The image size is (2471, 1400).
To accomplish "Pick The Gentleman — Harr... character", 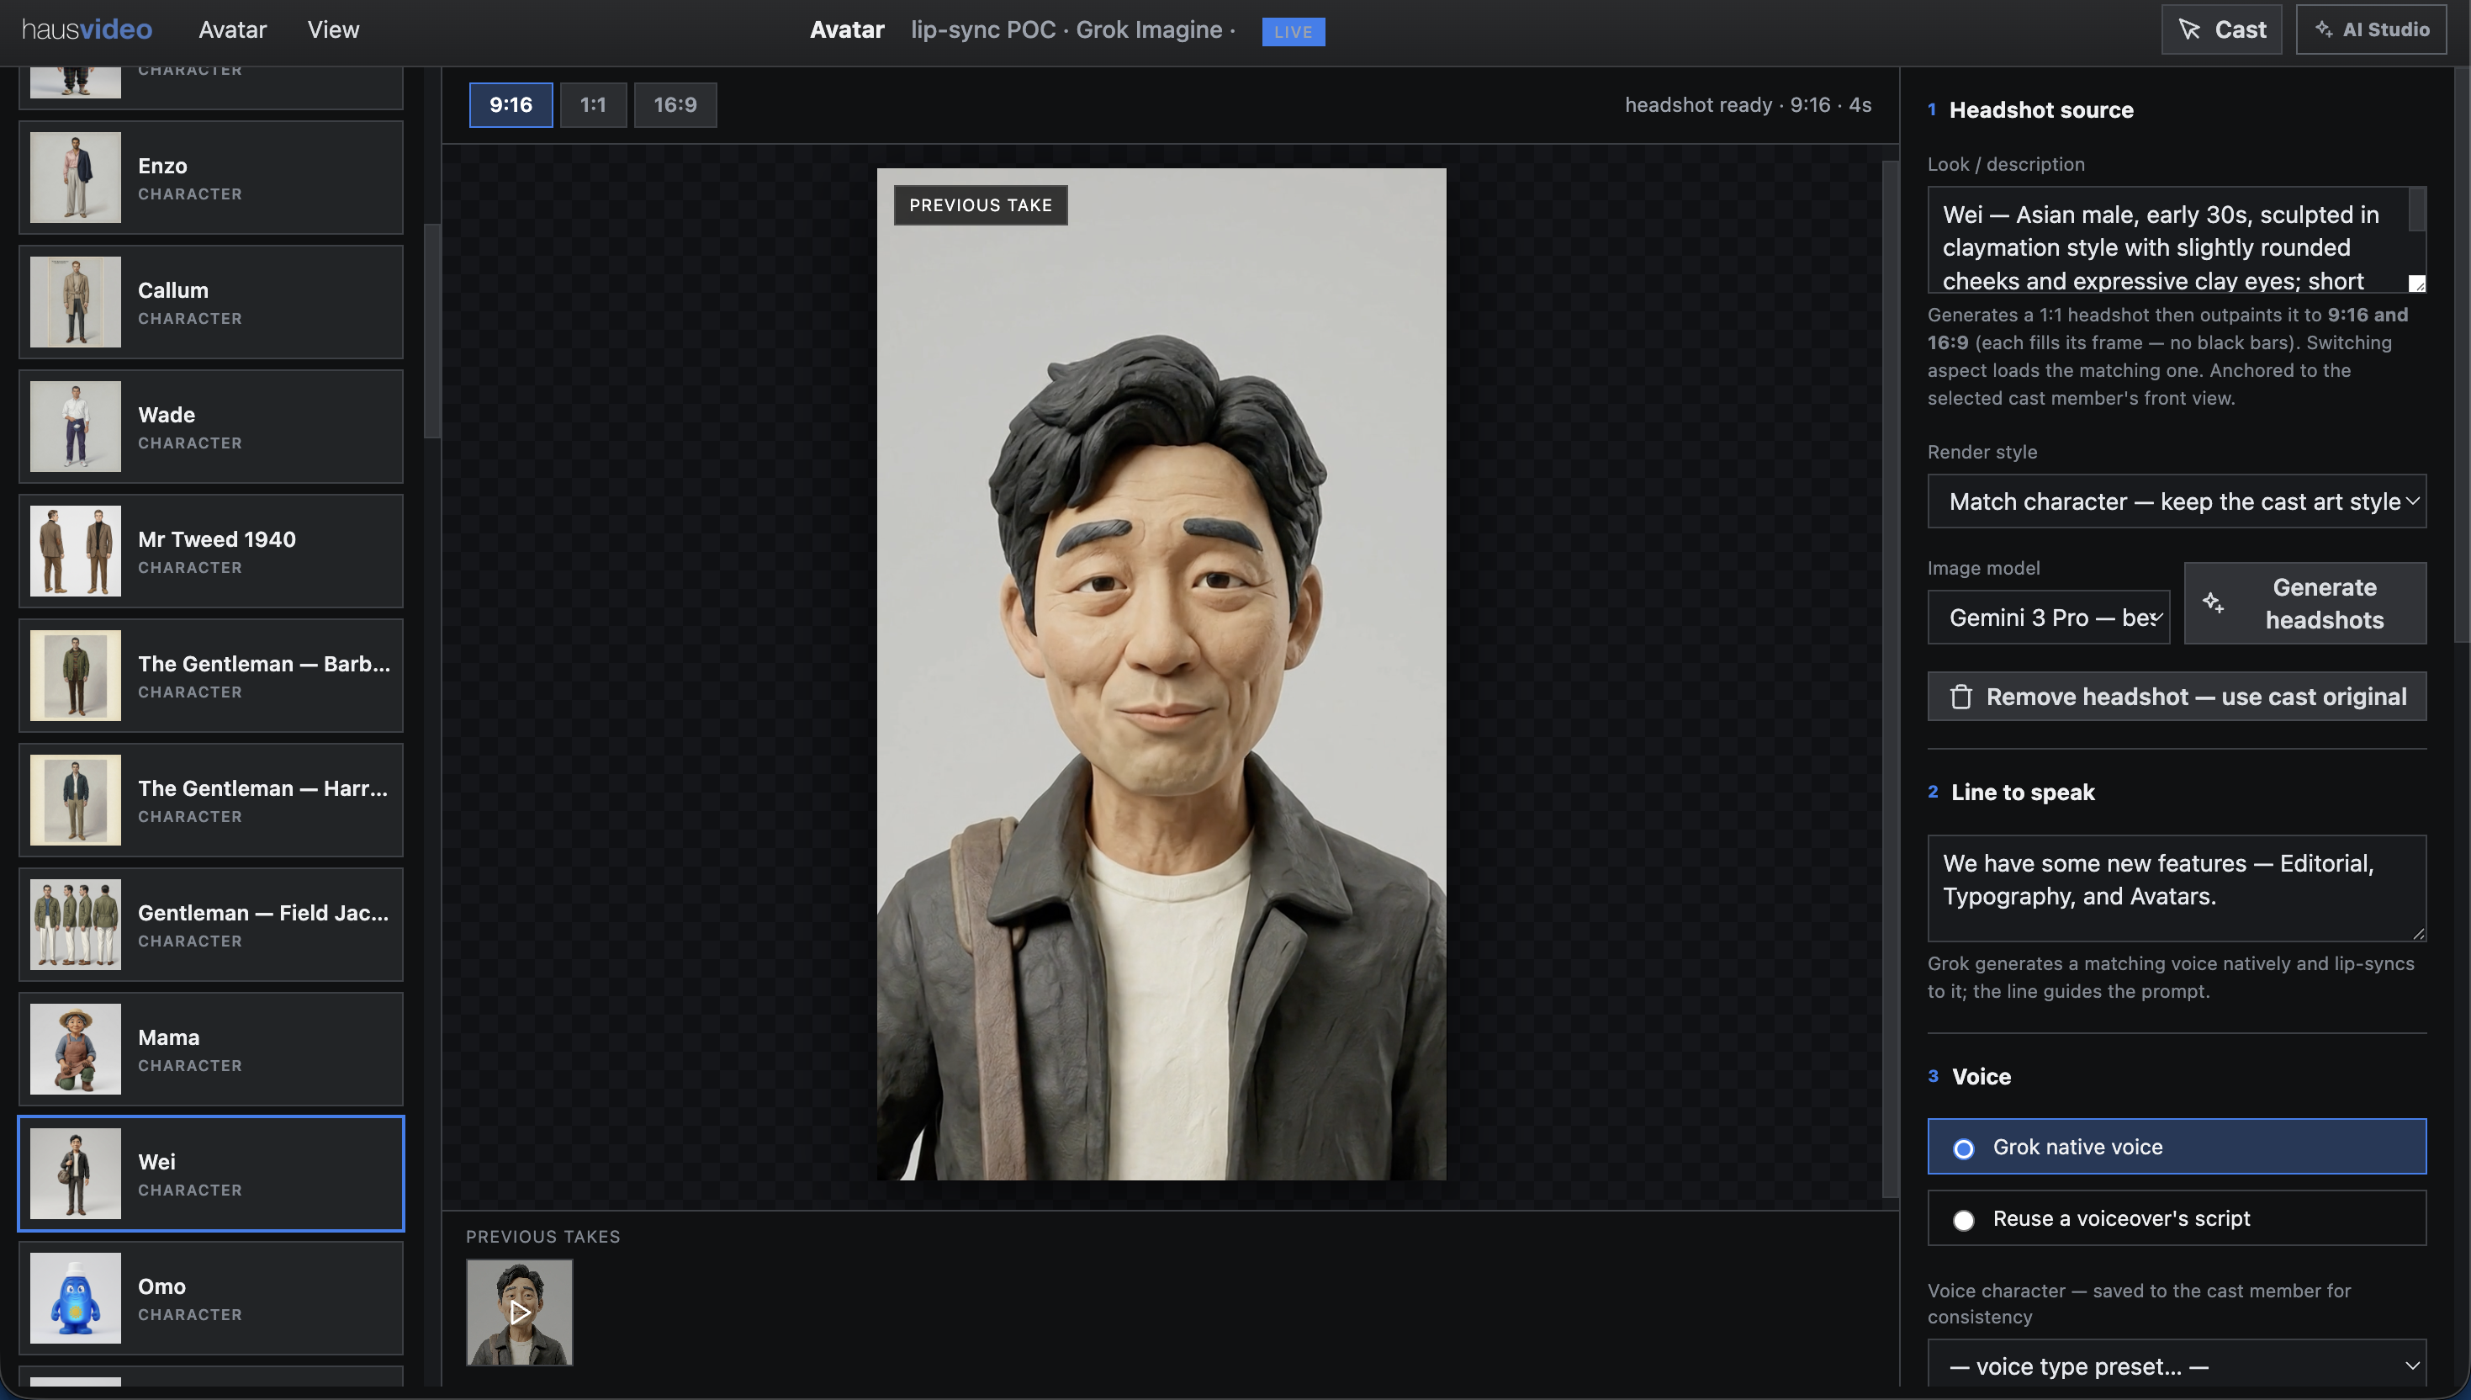I will (210, 800).
